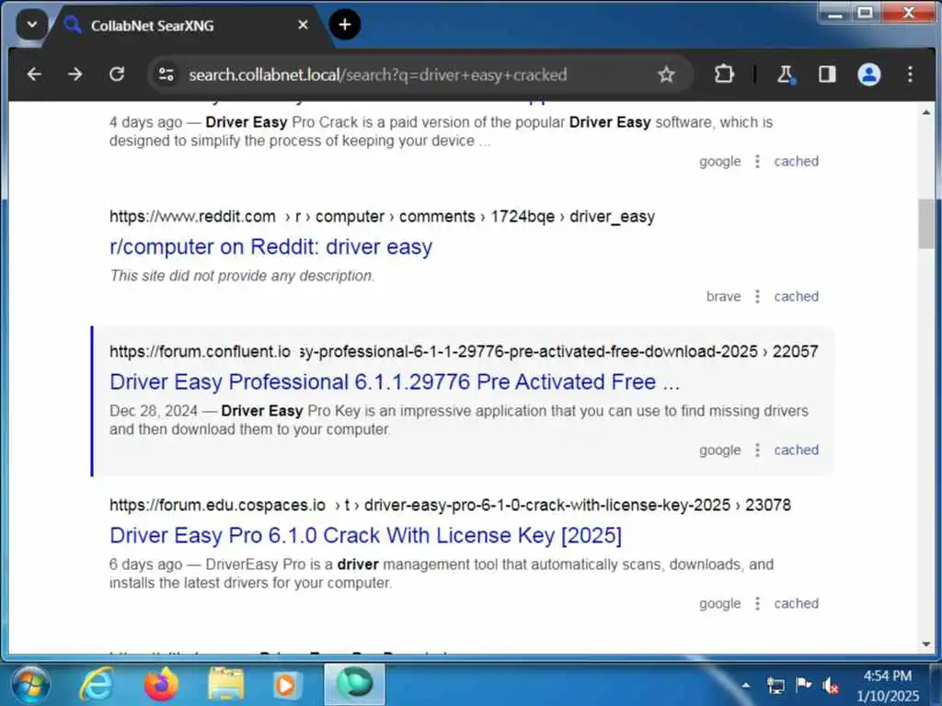Reload the search results page
The width and height of the screenshot is (942, 706).
(117, 74)
